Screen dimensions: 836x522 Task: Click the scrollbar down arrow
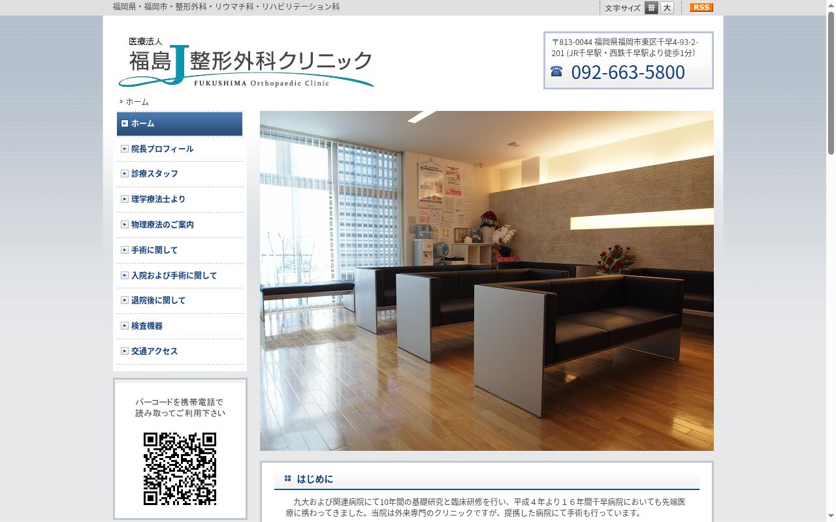pos(831,517)
